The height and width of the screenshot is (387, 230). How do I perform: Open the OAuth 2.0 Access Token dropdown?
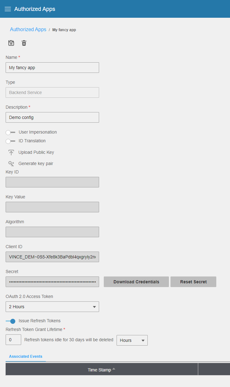[x=52, y=307]
